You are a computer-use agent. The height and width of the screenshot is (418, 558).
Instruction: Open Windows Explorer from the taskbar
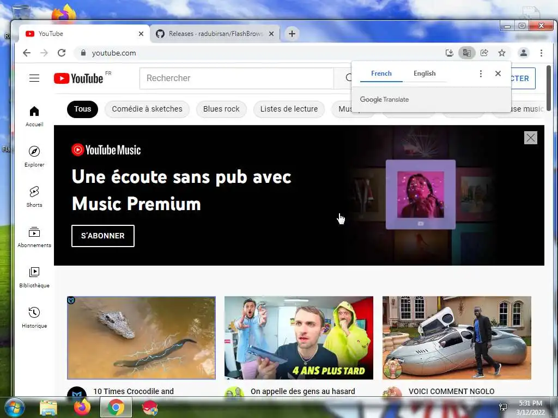(x=48, y=408)
